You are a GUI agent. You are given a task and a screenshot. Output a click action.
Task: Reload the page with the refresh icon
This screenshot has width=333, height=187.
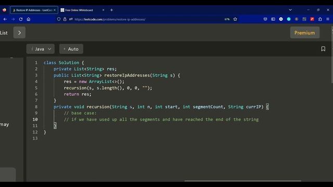21,19
